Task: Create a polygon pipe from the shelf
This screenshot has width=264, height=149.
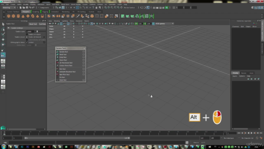Action: [x=42, y=16]
